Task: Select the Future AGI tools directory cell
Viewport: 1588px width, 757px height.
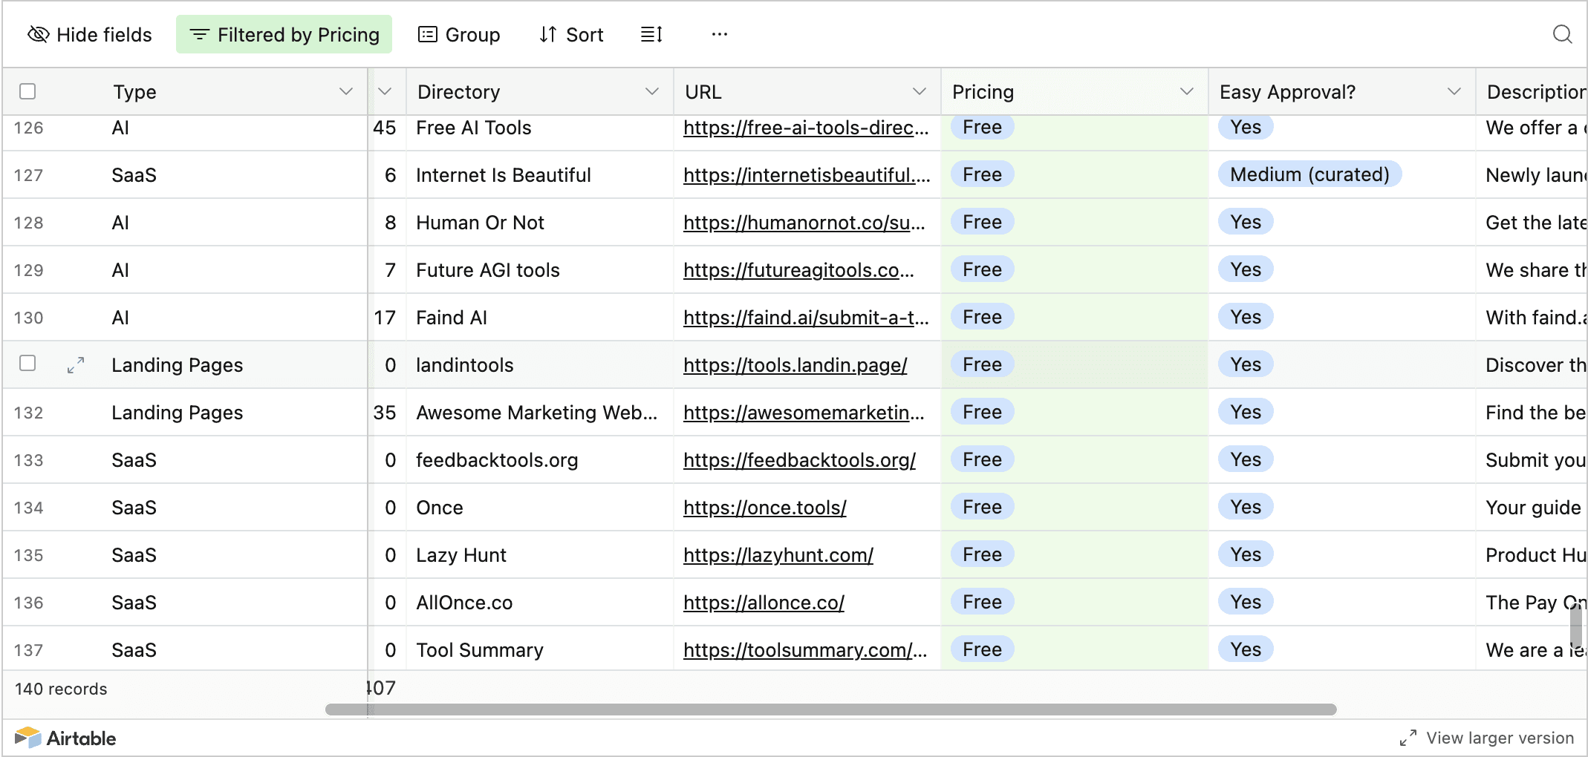Action: (539, 270)
